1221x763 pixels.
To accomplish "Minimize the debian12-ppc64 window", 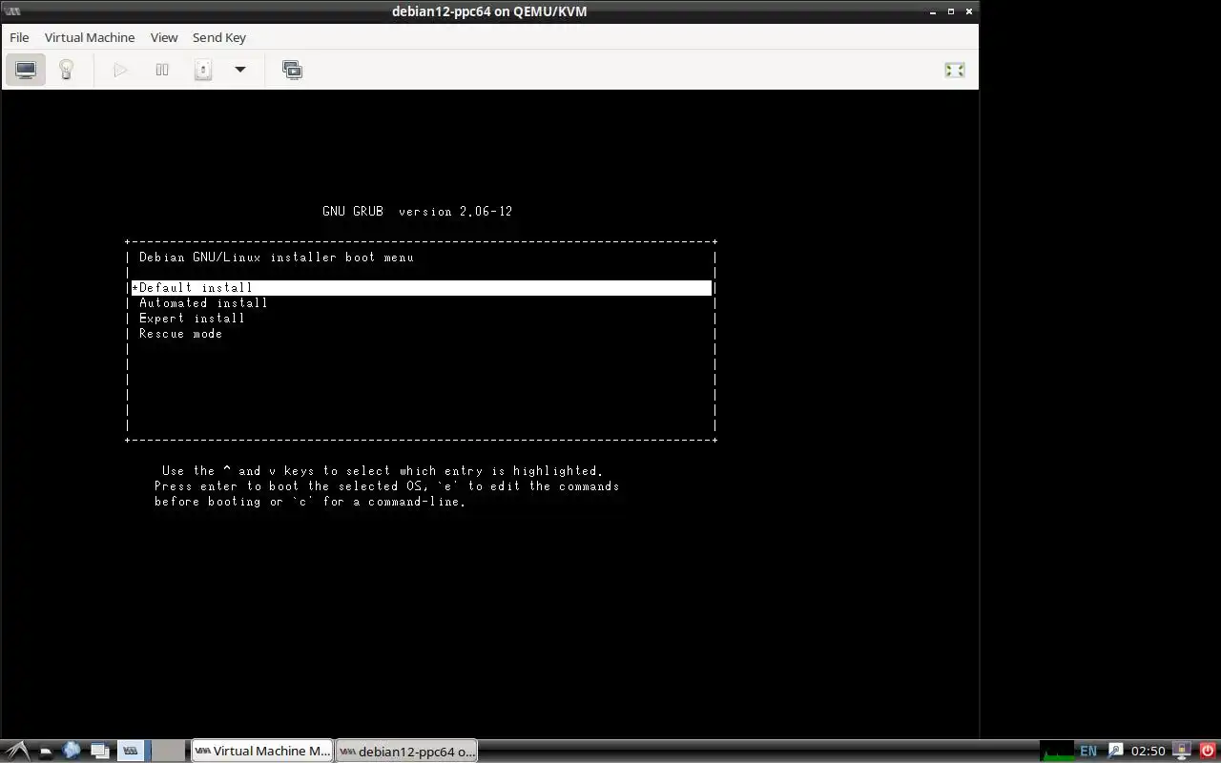I will click(x=933, y=11).
